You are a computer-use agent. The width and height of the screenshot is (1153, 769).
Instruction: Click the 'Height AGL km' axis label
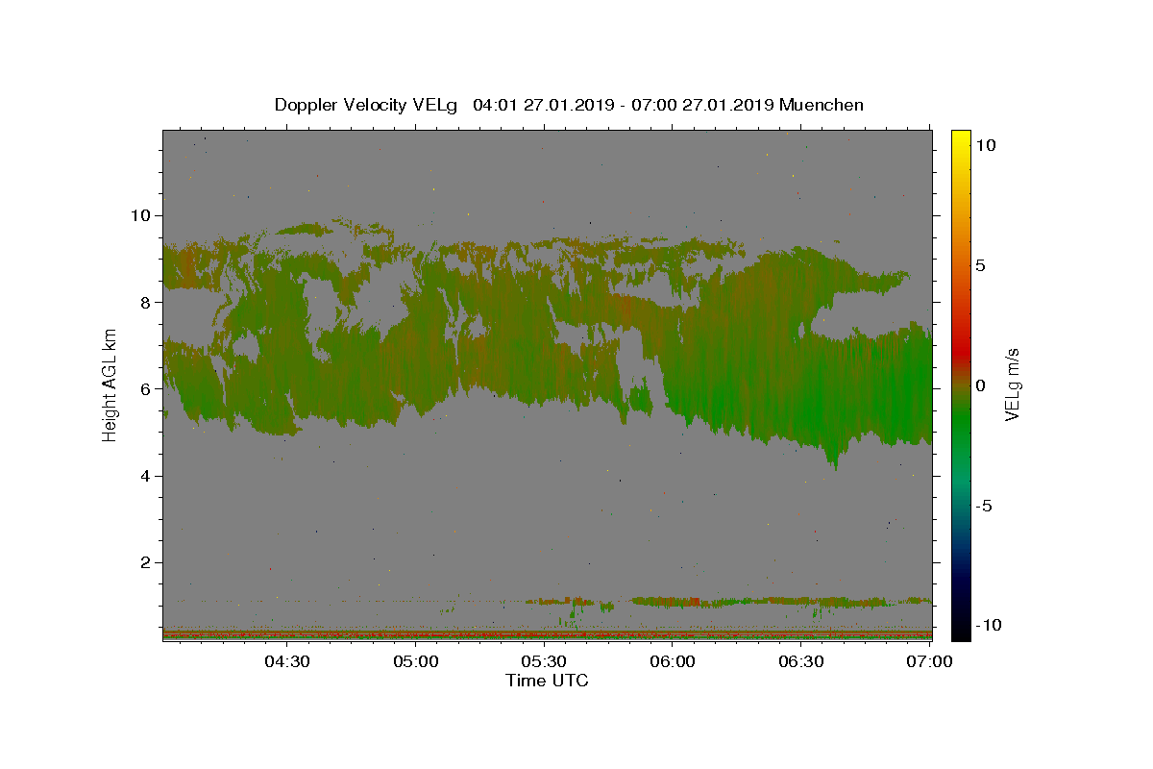(110, 385)
